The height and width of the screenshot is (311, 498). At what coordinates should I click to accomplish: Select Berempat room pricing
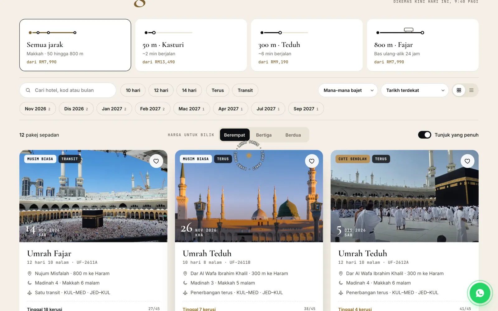[x=234, y=135]
